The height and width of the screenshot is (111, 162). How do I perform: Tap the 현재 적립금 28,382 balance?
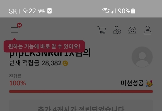38,63
